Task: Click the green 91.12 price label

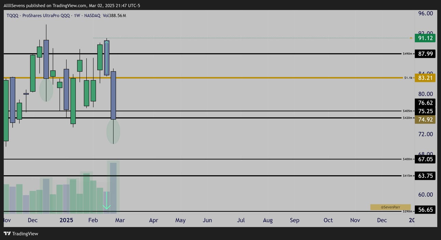Action: click(x=425, y=38)
